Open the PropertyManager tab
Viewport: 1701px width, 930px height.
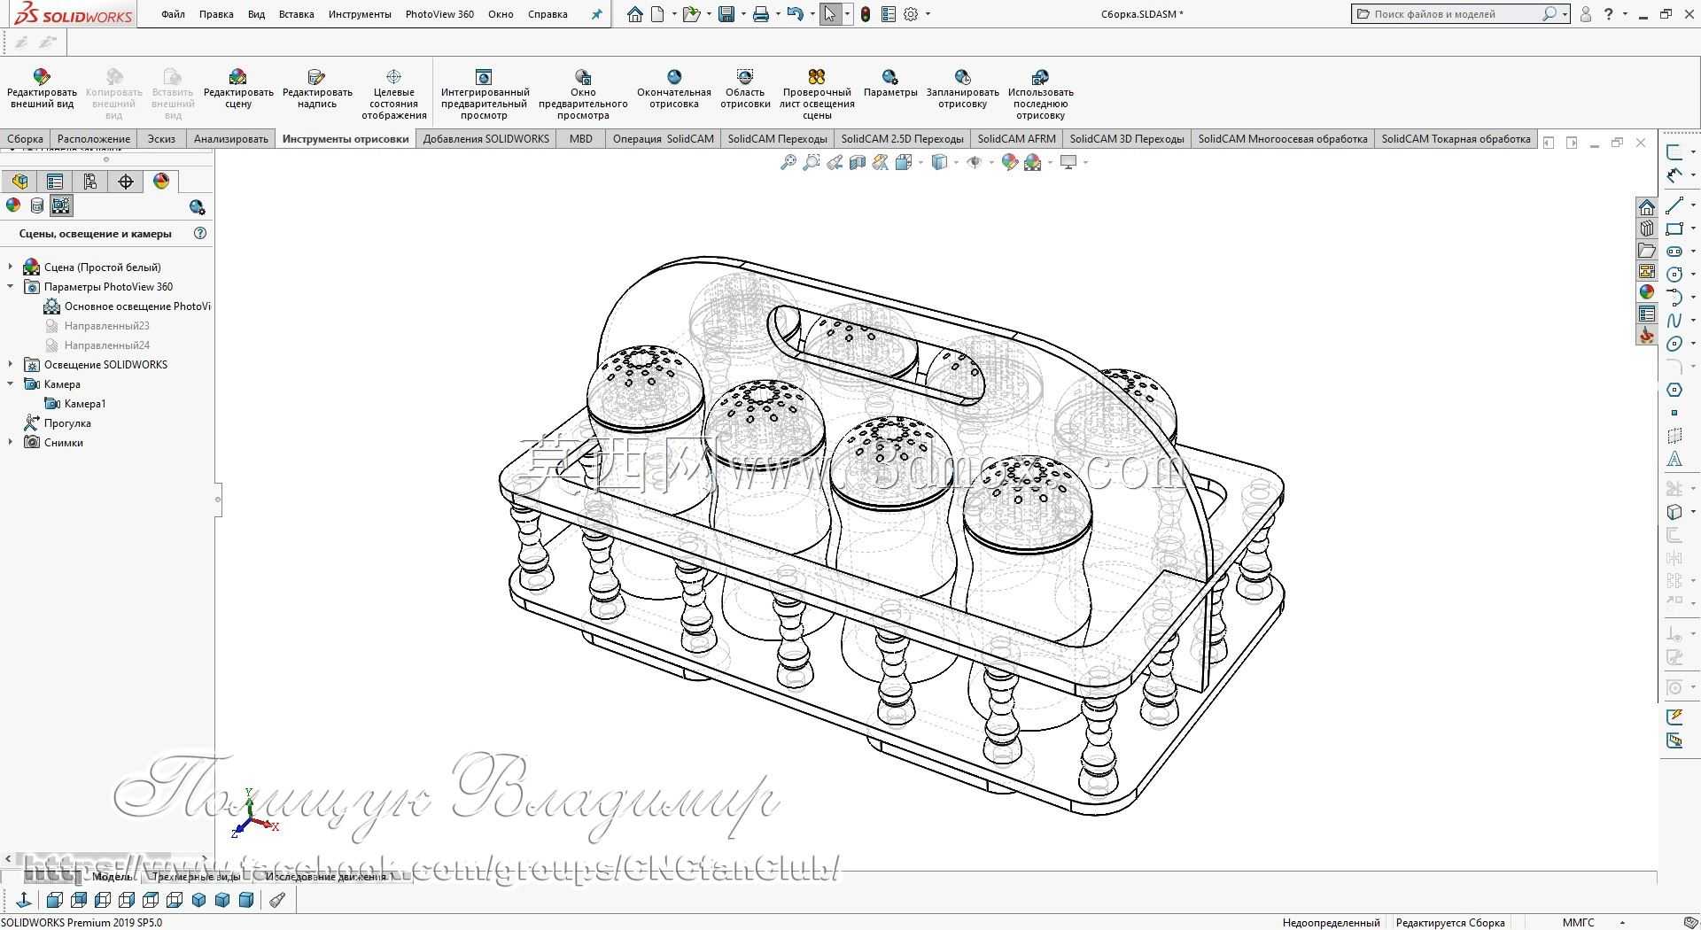[x=55, y=182]
